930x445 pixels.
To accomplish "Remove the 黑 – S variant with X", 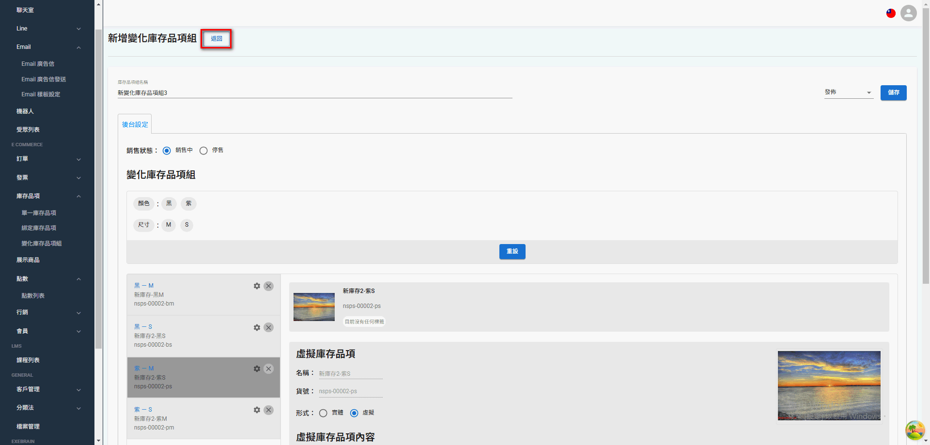I will coord(268,328).
